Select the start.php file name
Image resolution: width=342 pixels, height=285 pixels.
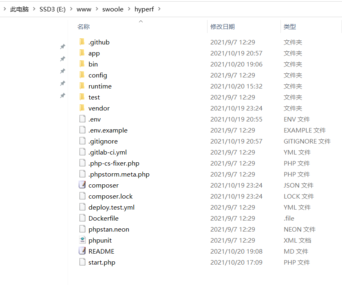tap(101, 263)
